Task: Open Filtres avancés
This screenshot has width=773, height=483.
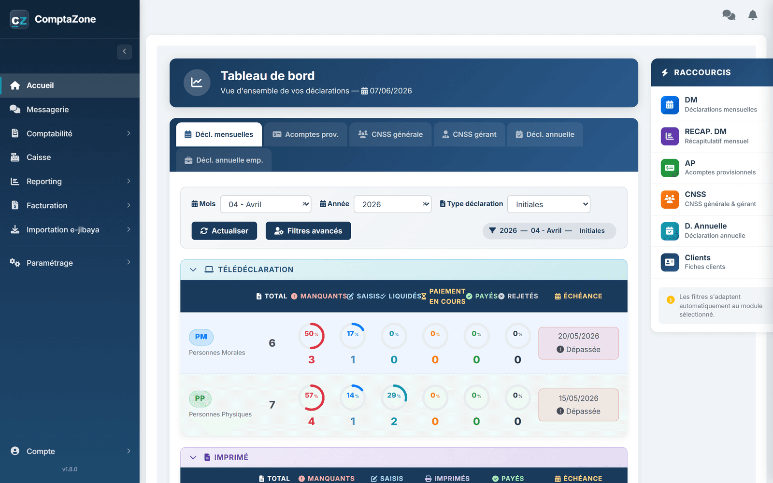Action: coord(308,231)
